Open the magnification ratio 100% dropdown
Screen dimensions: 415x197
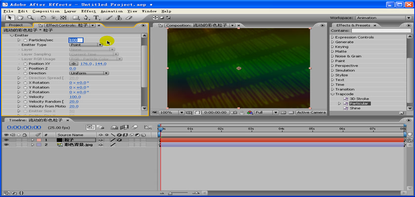[x=171, y=113]
